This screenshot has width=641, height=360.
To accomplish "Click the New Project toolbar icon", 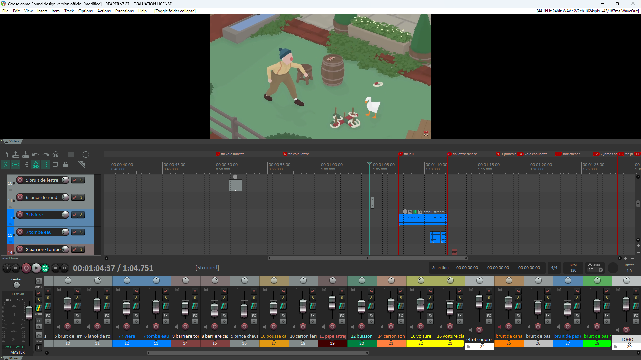I will 6,154.
